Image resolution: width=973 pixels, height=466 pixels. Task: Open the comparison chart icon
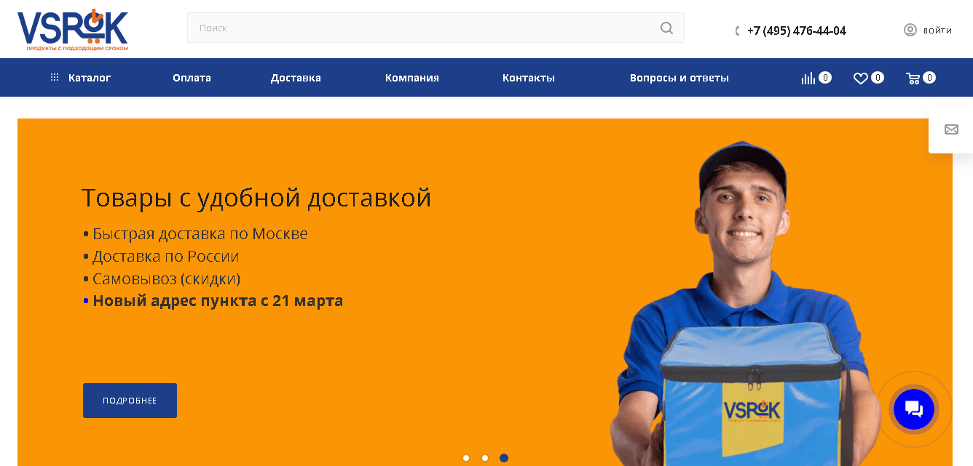click(x=808, y=78)
